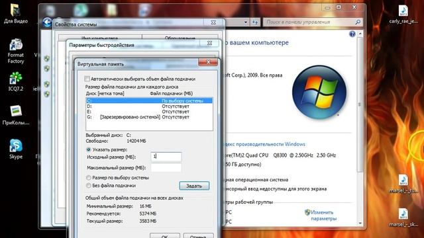Click the Задать button
Screen dimensions: 424x238
click(194, 186)
